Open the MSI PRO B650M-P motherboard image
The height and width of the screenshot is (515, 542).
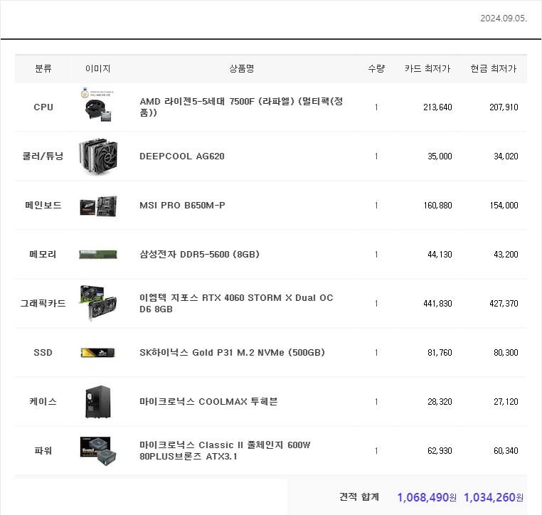(x=97, y=206)
